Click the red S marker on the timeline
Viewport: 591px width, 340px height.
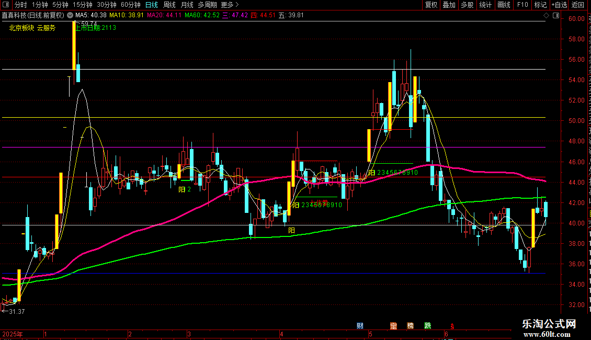coord(452,326)
